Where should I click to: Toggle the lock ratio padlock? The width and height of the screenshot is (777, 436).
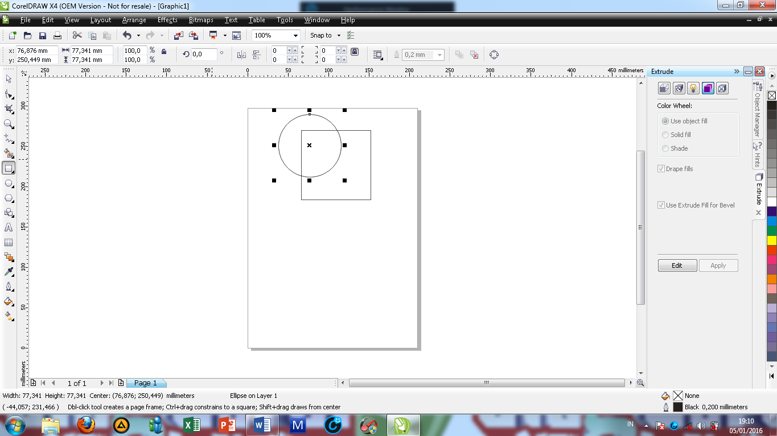click(x=164, y=51)
